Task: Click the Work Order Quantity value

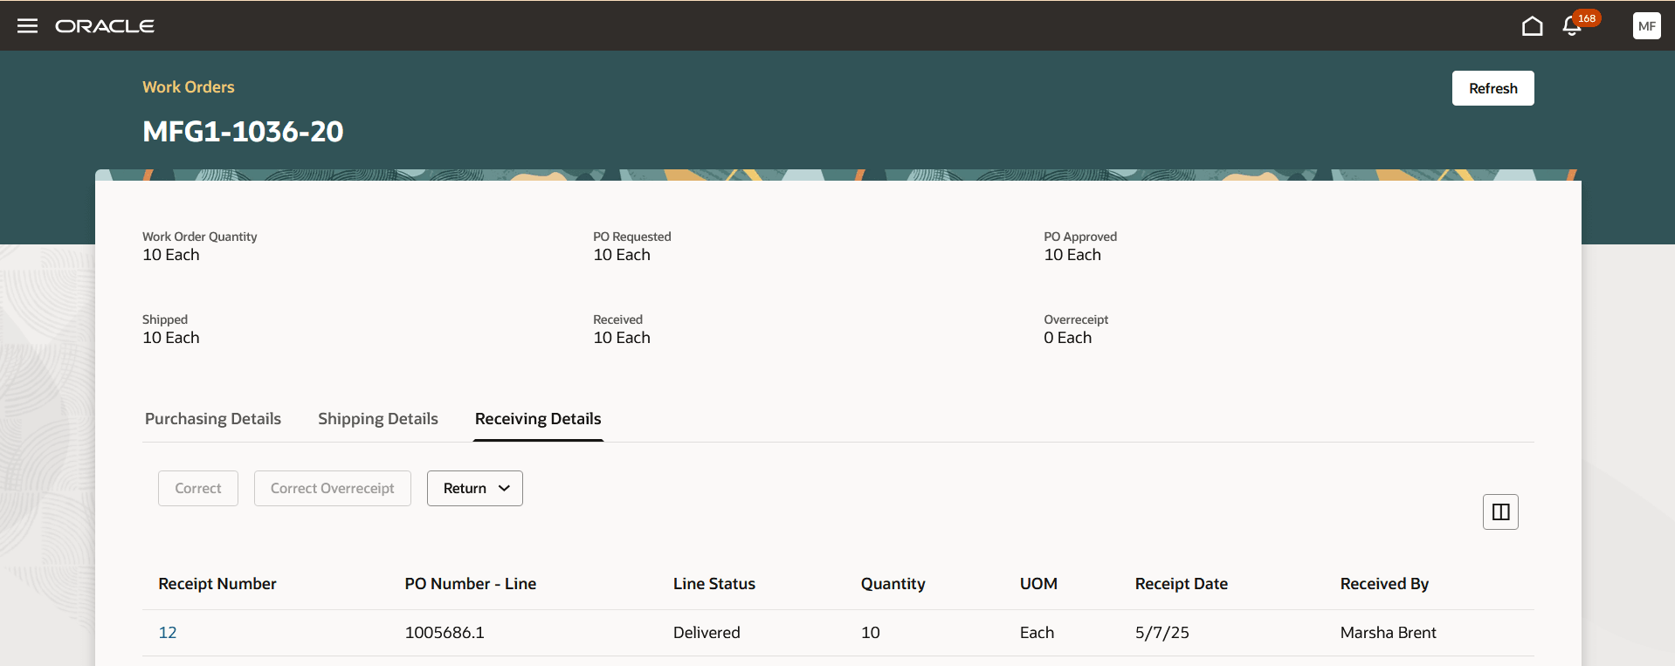Action: pos(171,255)
